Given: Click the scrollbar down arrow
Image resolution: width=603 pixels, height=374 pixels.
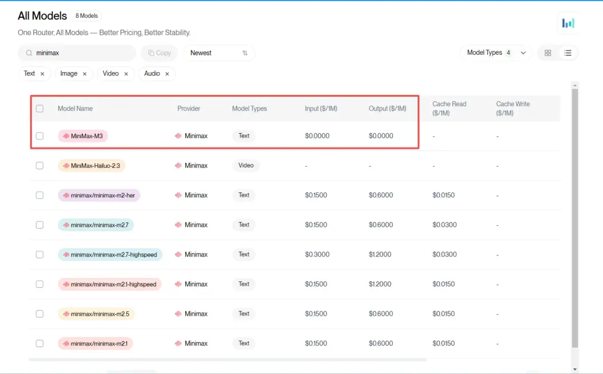Looking at the screenshot, I should point(575,370).
